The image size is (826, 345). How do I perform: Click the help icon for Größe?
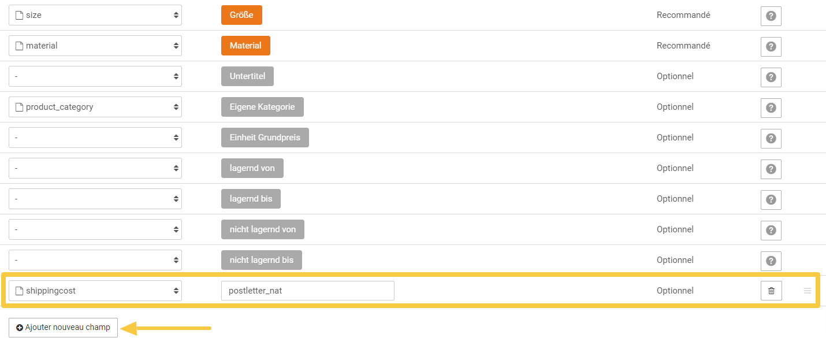[771, 16]
